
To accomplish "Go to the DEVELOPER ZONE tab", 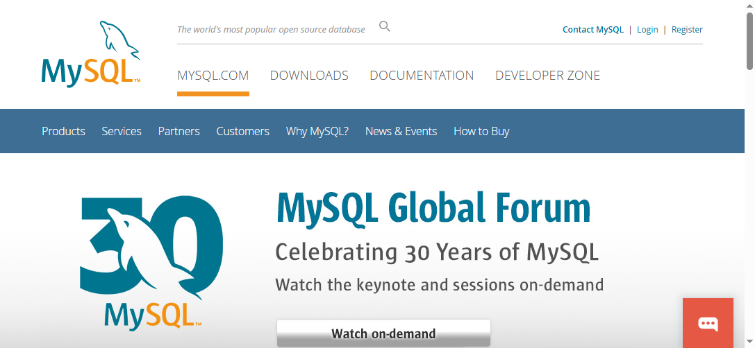I will point(547,76).
